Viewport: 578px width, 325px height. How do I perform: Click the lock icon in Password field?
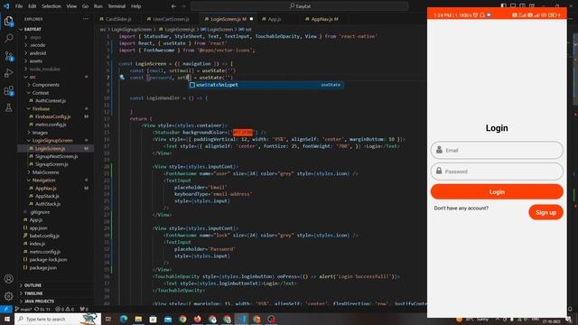tap(439, 171)
